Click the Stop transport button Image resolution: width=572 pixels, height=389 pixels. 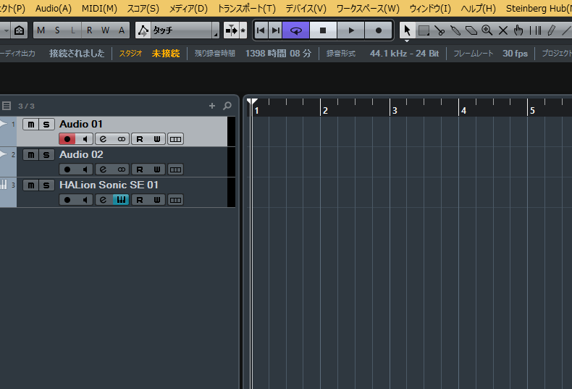323,30
